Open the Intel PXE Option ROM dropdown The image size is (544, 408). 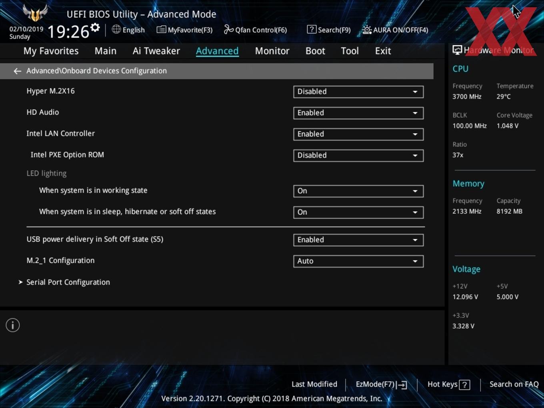point(358,155)
